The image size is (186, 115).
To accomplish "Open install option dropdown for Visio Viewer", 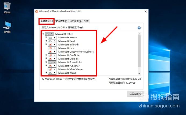I will [x=55, y=69].
